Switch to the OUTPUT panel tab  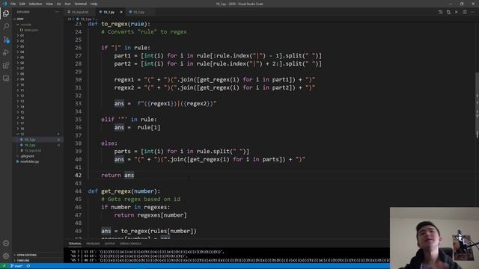(110, 244)
